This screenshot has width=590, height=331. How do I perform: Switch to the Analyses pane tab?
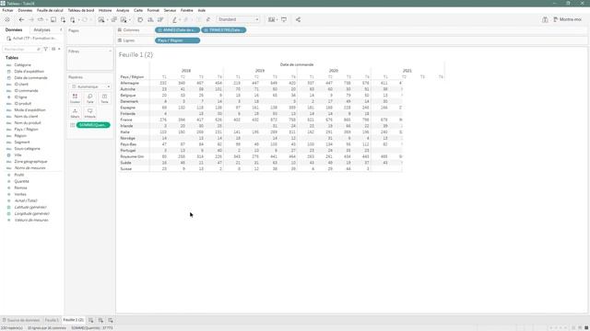41,29
